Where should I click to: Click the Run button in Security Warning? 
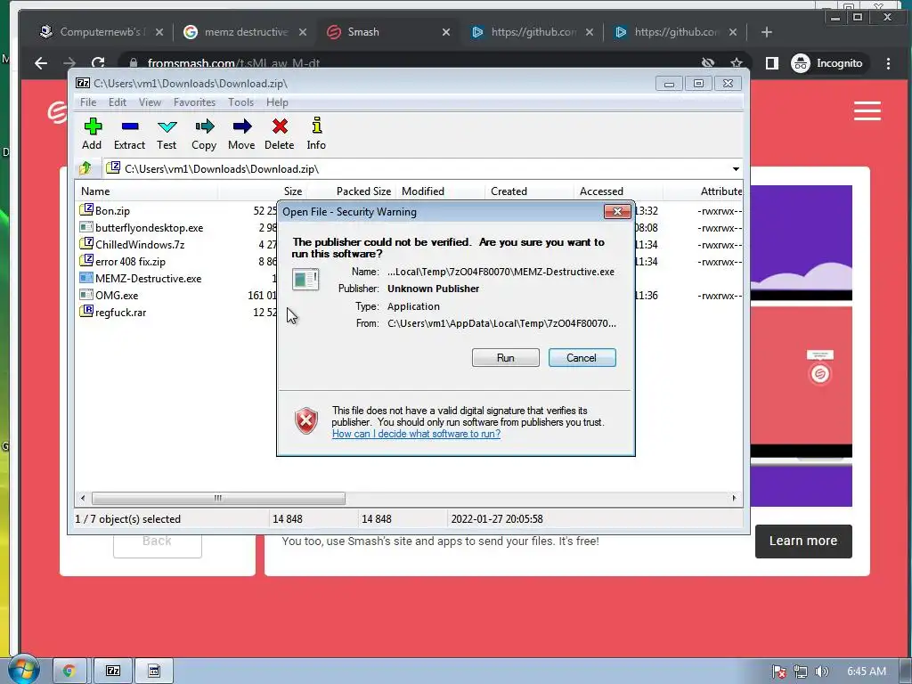click(x=506, y=358)
